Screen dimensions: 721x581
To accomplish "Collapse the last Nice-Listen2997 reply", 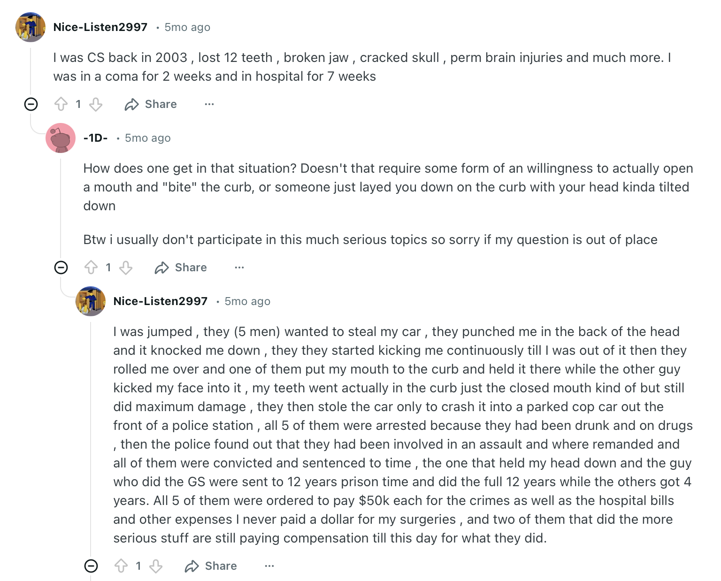I will pos(91,566).
